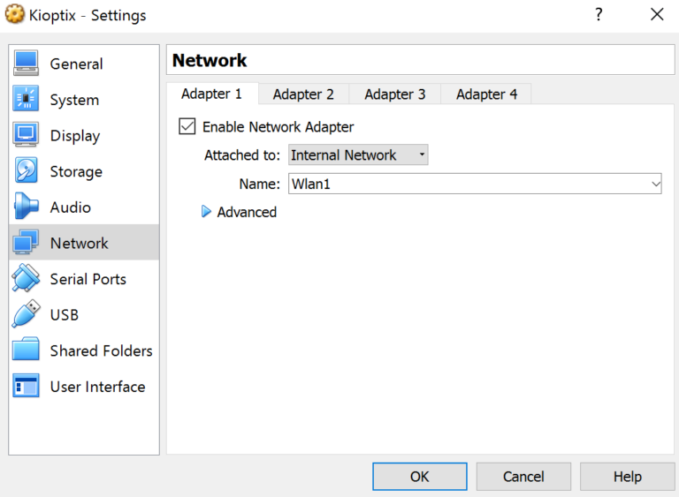Click the USB plug icon
679x497 pixels.
[26, 314]
